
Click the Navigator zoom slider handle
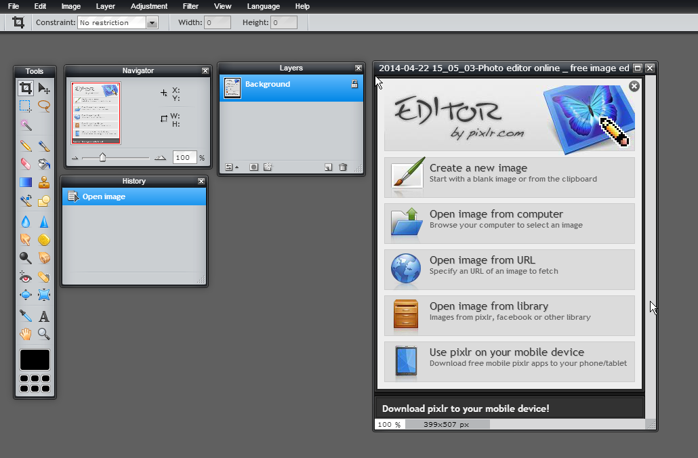[x=103, y=157]
